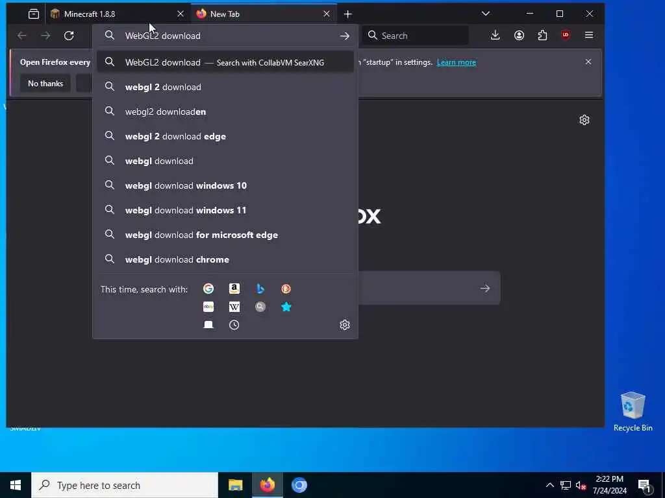Switch to the New Tab tab
Image resolution: width=665 pixels, height=498 pixels.
[264, 14]
